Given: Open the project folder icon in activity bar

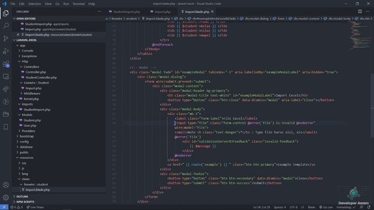Looking at the screenshot, I should tap(6, 114).
